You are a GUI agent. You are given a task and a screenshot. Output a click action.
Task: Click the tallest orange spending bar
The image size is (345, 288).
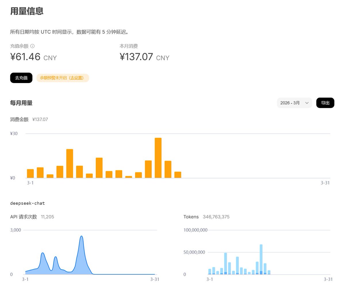(158, 158)
